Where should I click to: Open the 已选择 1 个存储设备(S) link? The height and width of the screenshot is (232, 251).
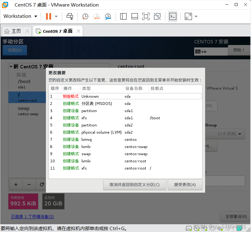pyautogui.click(x=32, y=217)
